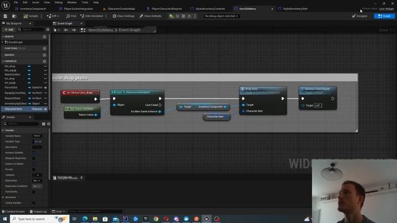Navigate back in graph history
Viewport: 397px width, 223px height.
pos(66,30)
